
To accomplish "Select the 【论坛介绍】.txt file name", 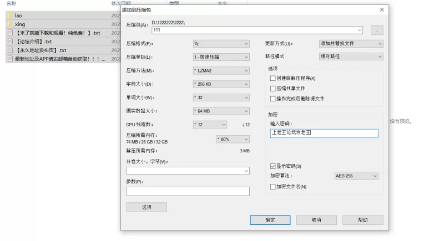I will 33,42.
